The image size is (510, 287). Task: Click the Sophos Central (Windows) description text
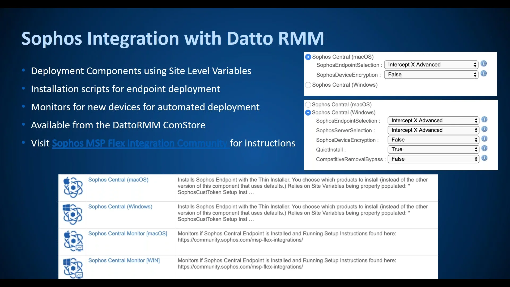click(303, 213)
